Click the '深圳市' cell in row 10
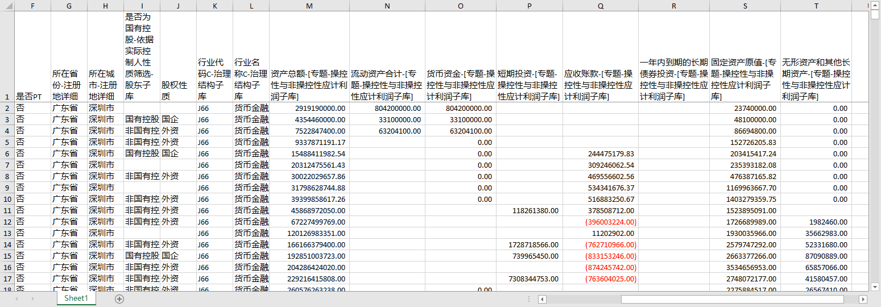This screenshot has width=881, height=307. (105, 199)
